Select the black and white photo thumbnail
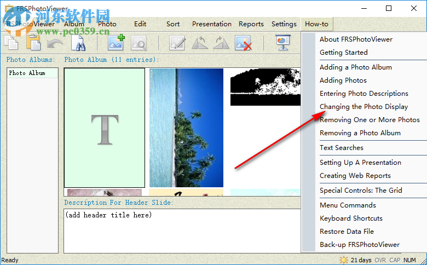 266,87
